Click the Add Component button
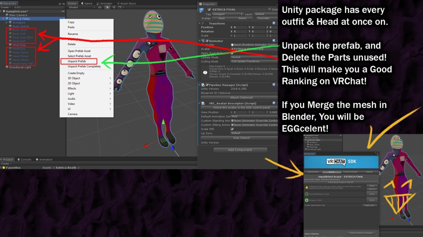The image size is (423, 237). click(240, 150)
